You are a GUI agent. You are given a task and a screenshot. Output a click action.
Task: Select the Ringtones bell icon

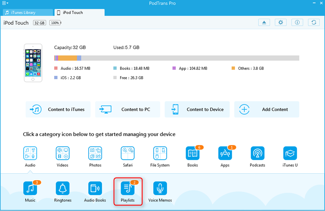click(x=62, y=189)
